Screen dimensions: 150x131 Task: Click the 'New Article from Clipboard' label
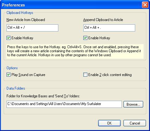click(x=26, y=20)
